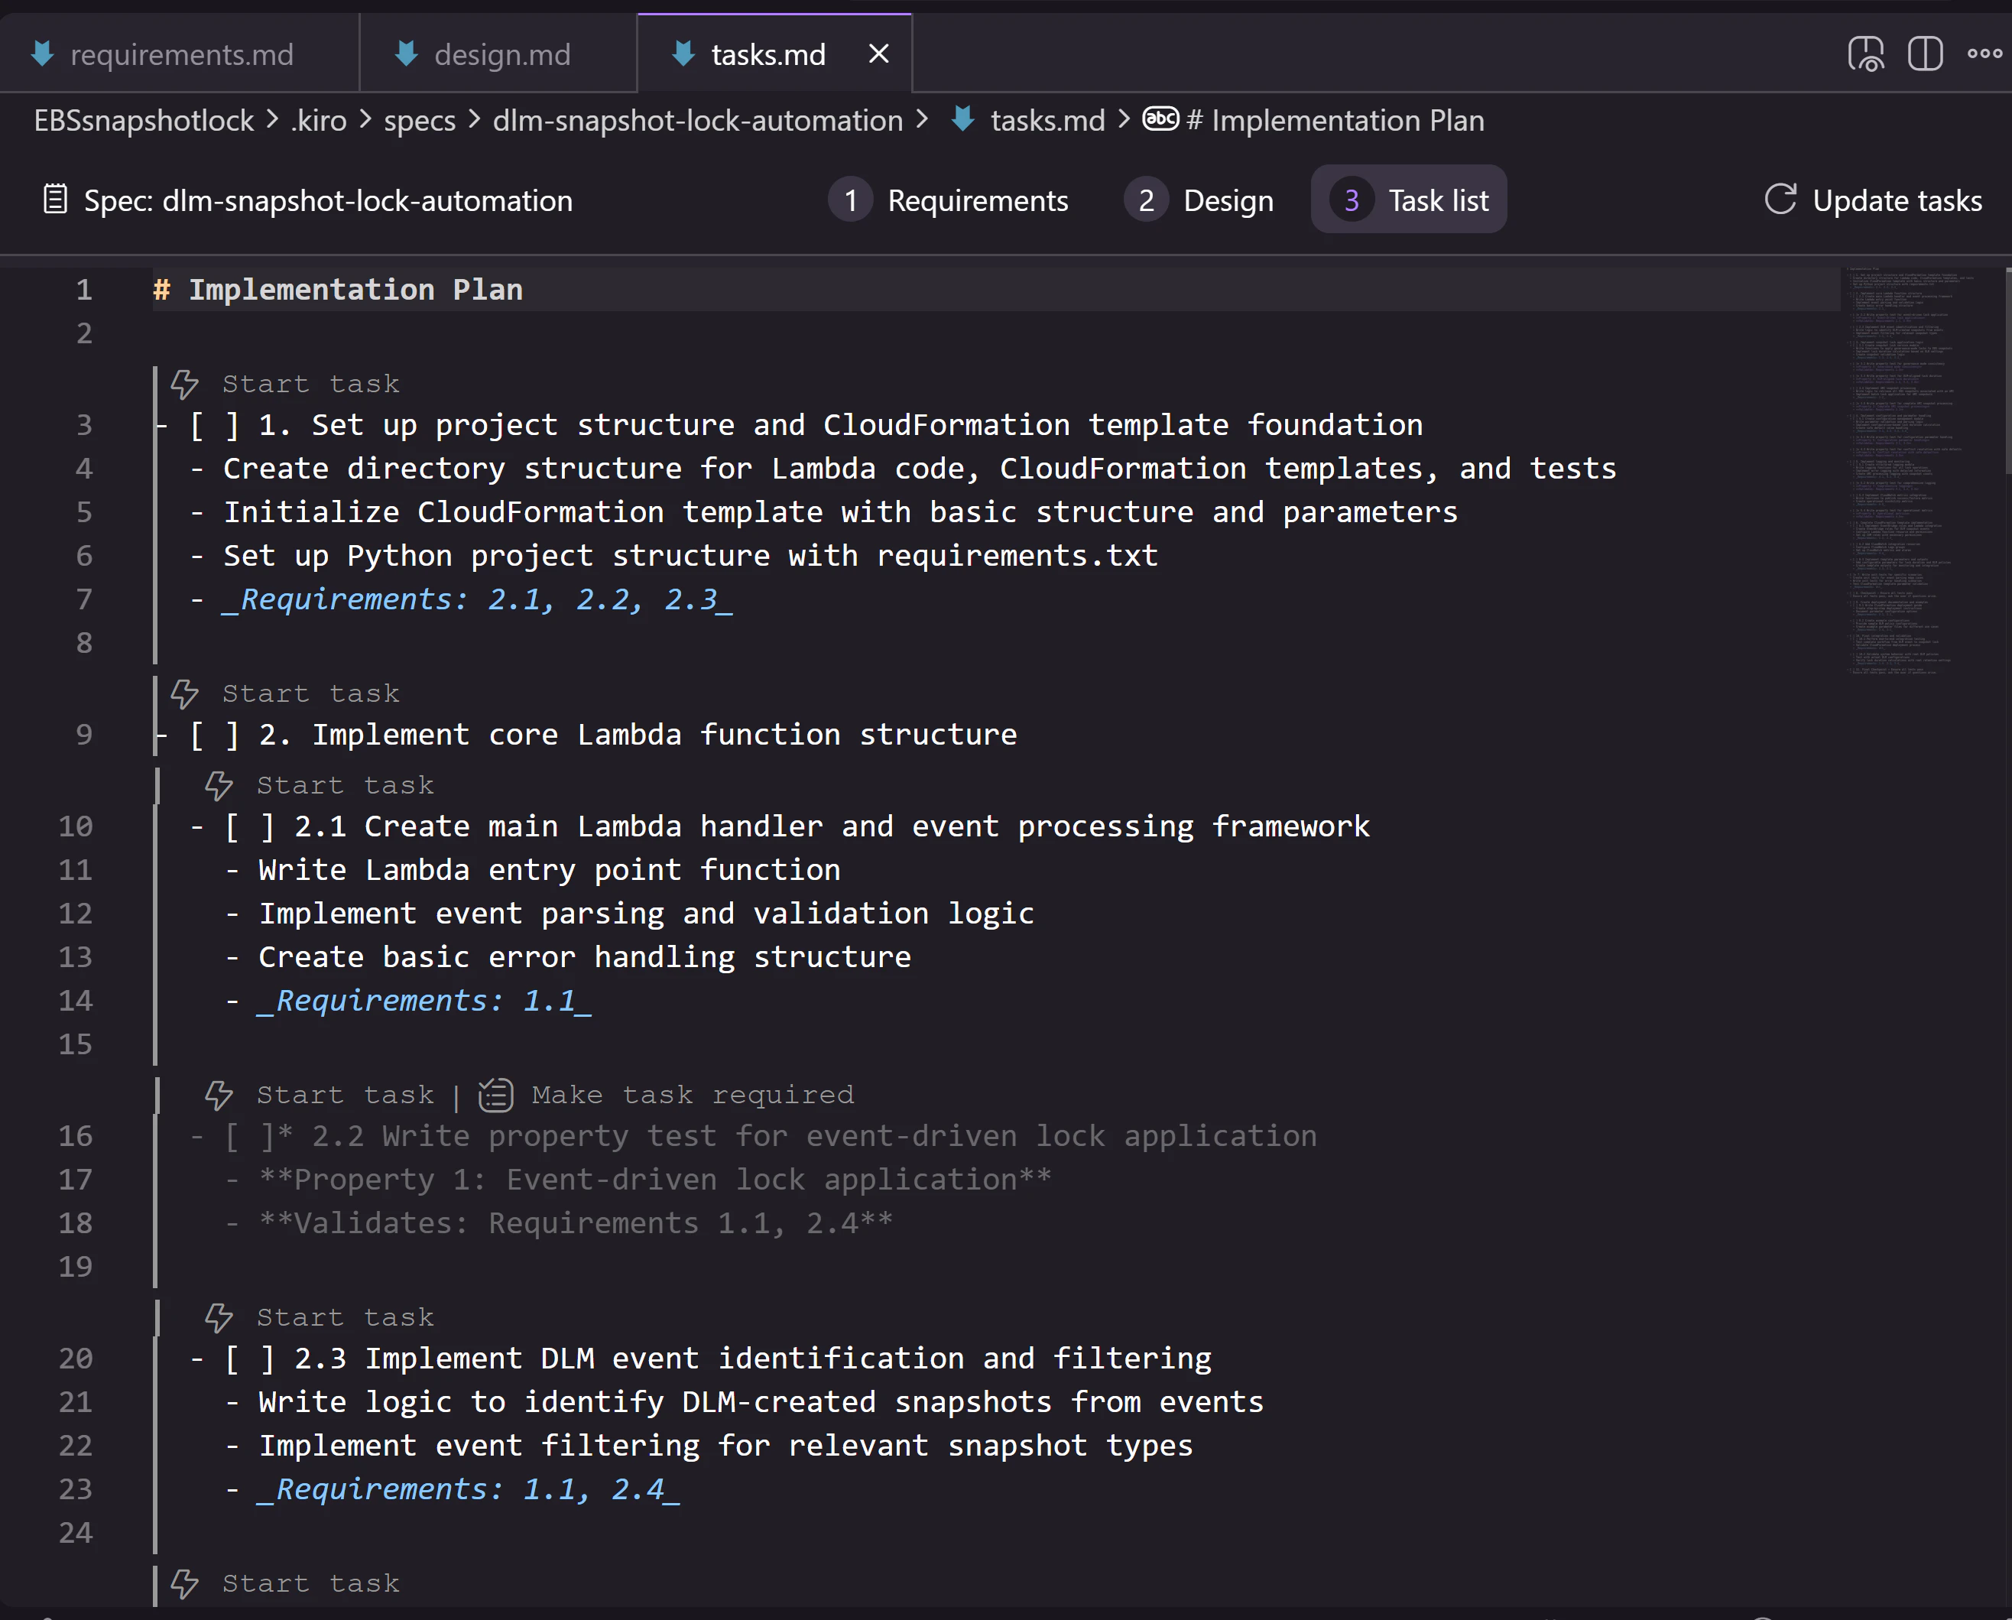
Task: Split the editor with the split icon
Action: pos(1925,54)
